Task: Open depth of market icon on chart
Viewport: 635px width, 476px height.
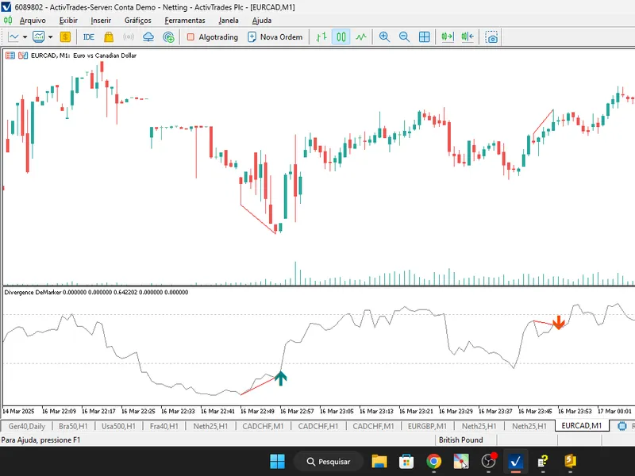Action: [x=23, y=56]
